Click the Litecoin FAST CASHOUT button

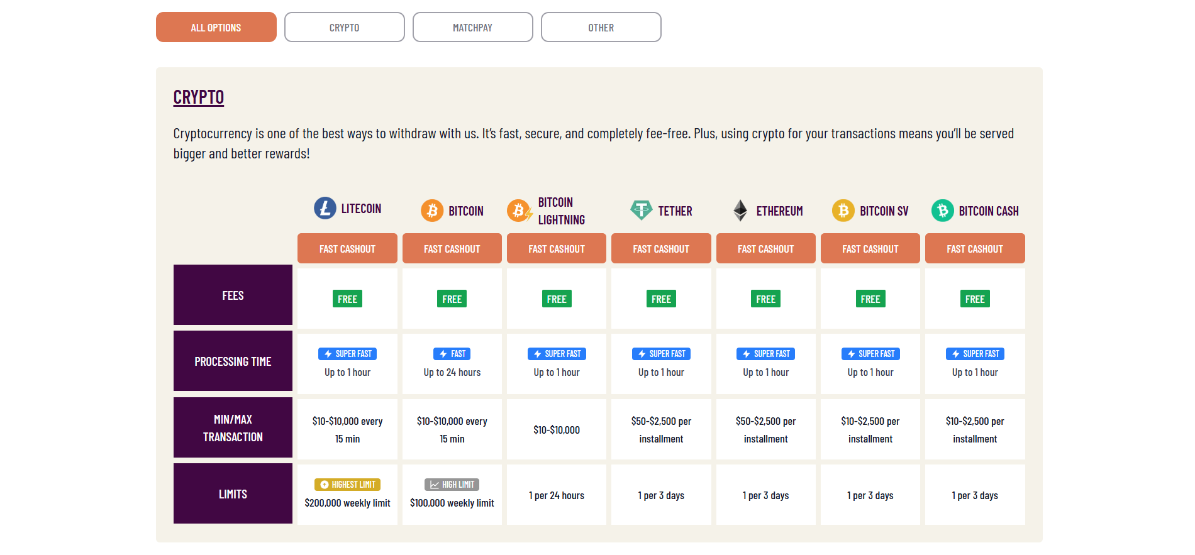[347, 248]
